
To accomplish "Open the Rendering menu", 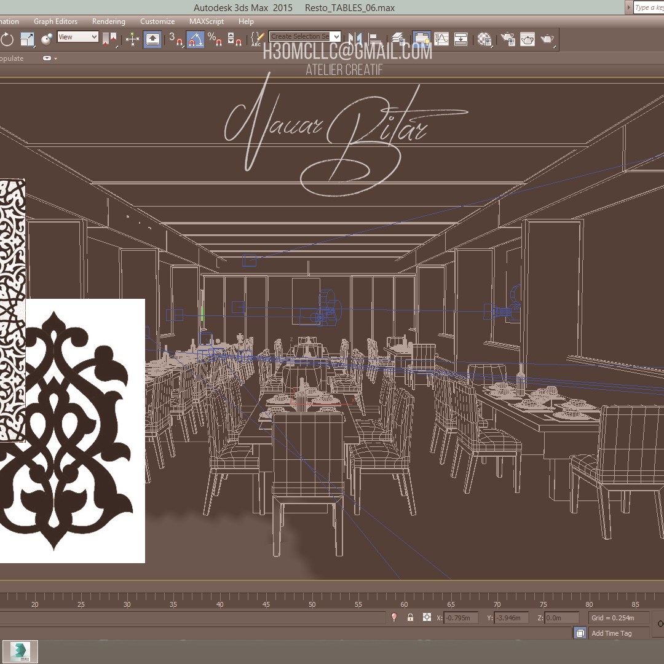I will 108,21.
